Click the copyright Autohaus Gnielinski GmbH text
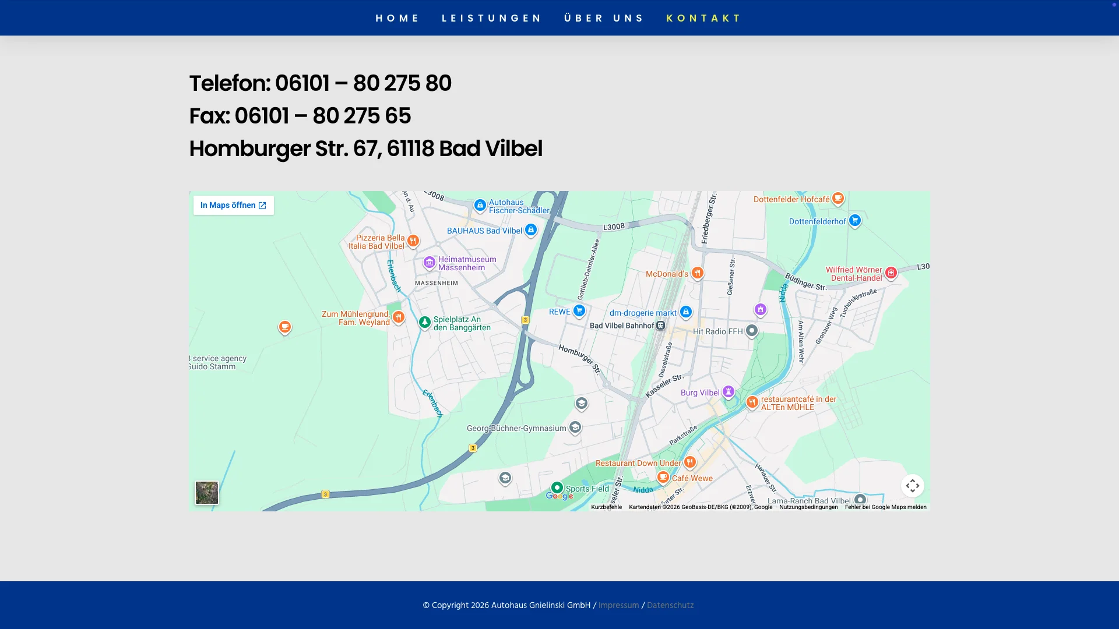The height and width of the screenshot is (629, 1119). pyautogui.click(x=506, y=606)
